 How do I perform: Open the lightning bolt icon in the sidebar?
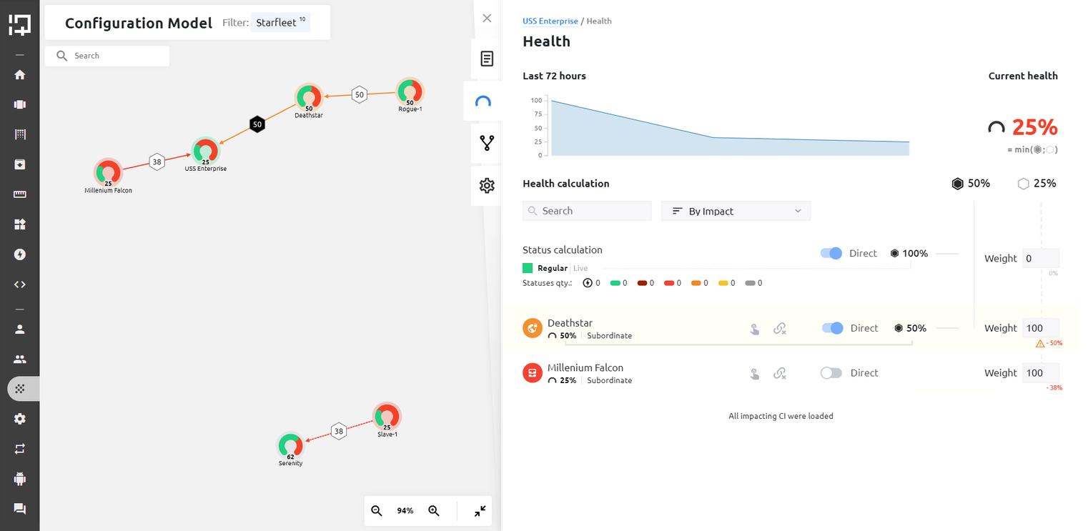click(20, 254)
